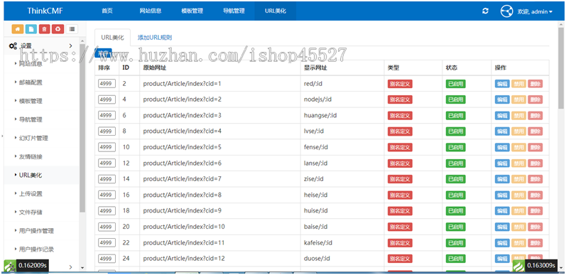Click 删除 for the lanse/:id row
566x275 pixels.
[x=535, y=163]
